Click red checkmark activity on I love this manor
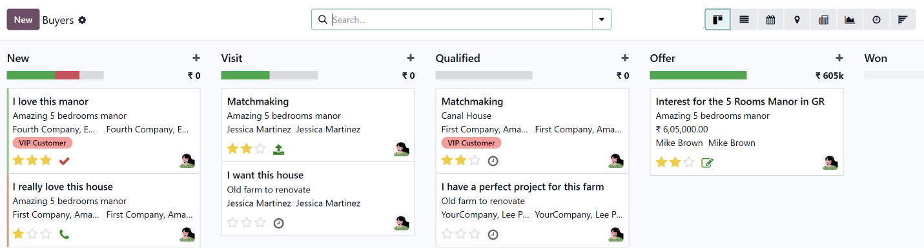Viewport: 924px width, 248px height. click(x=64, y=160)
